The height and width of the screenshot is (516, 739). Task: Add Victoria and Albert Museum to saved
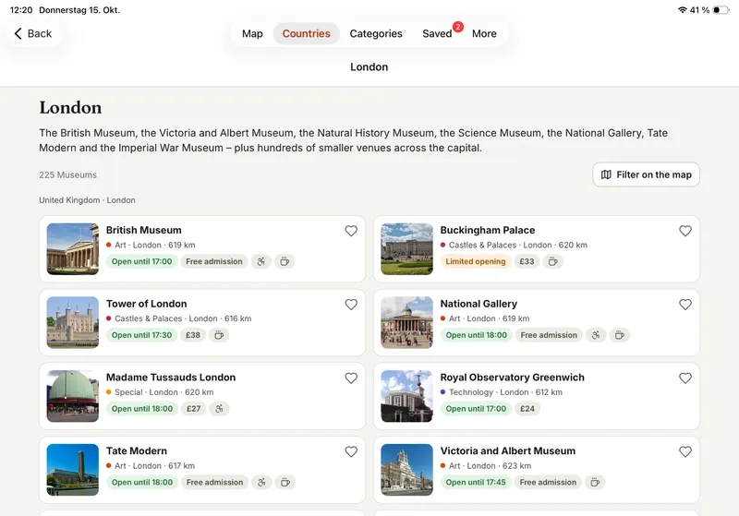pyautogui.click(x=685, y=451)
